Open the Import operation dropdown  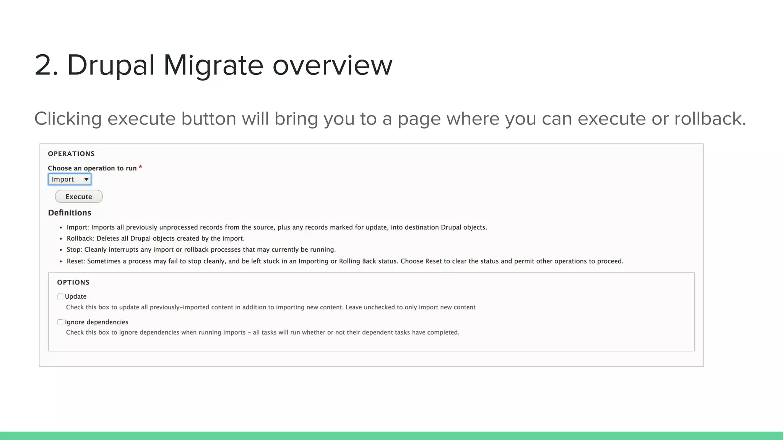pos(70,179)
